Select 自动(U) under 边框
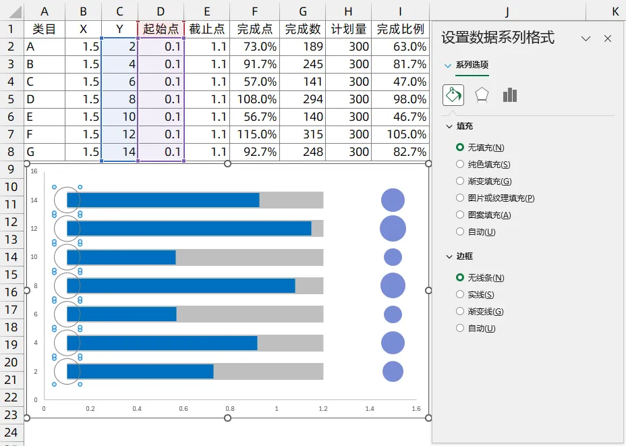 pyautogui.click(x=476, y=328)
